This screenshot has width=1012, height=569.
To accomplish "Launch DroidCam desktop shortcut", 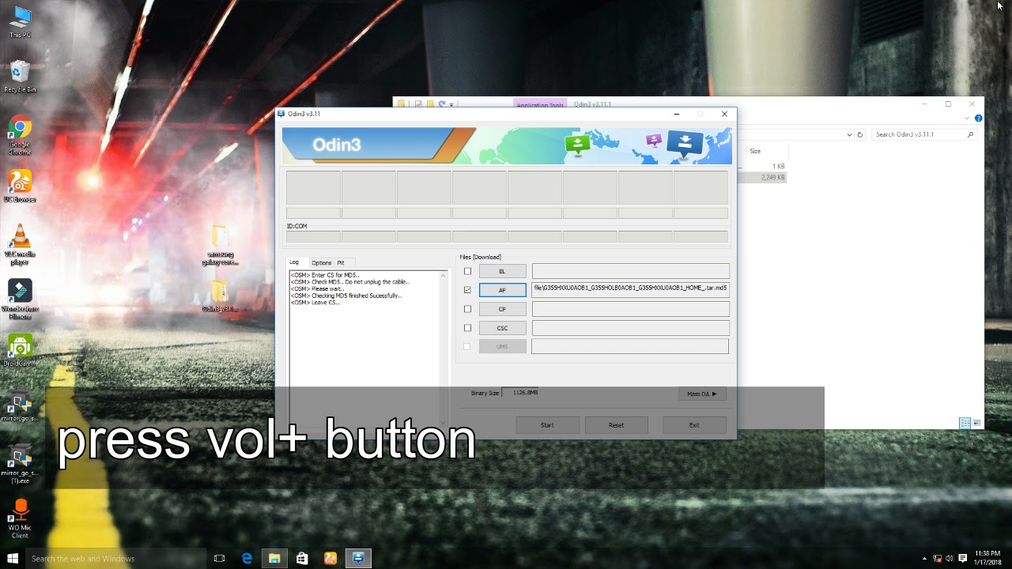I will point(20,350).
